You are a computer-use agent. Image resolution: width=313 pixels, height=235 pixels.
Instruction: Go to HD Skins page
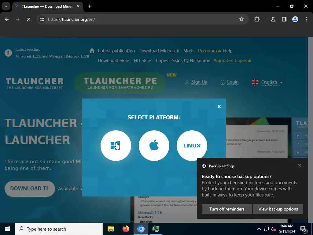pyautogui.click(x=143, y=61)
